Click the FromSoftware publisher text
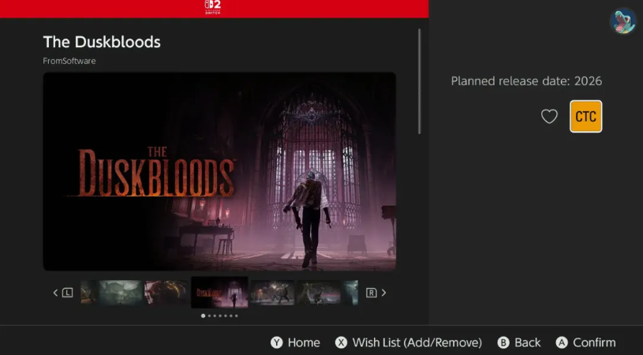The width and height of the screenshot is (643, 355). (69, 61)
